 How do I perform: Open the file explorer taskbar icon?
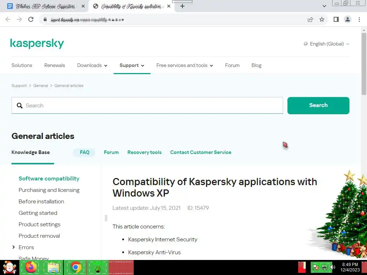click(x=53, y=267)
